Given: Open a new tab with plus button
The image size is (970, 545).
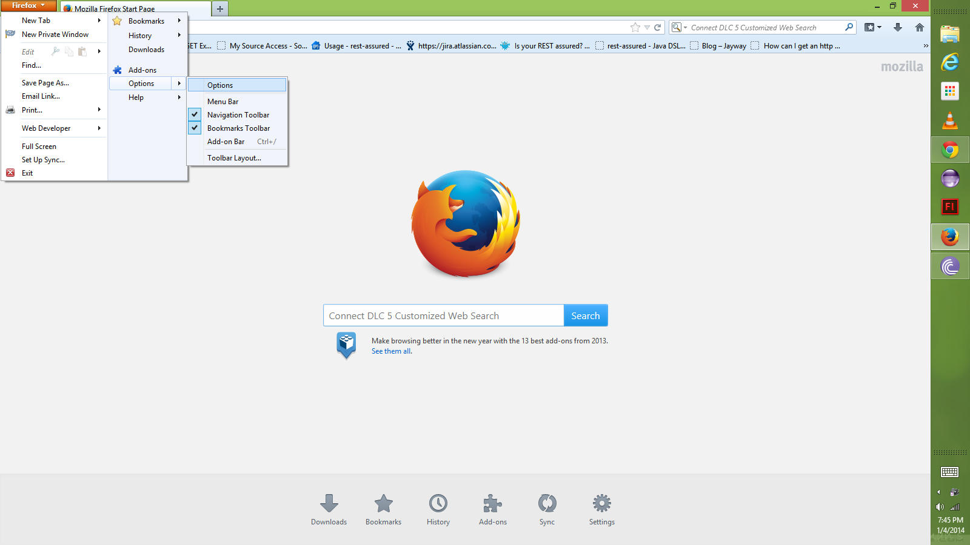Looking at the screenshot, I should tap(220, 8).
